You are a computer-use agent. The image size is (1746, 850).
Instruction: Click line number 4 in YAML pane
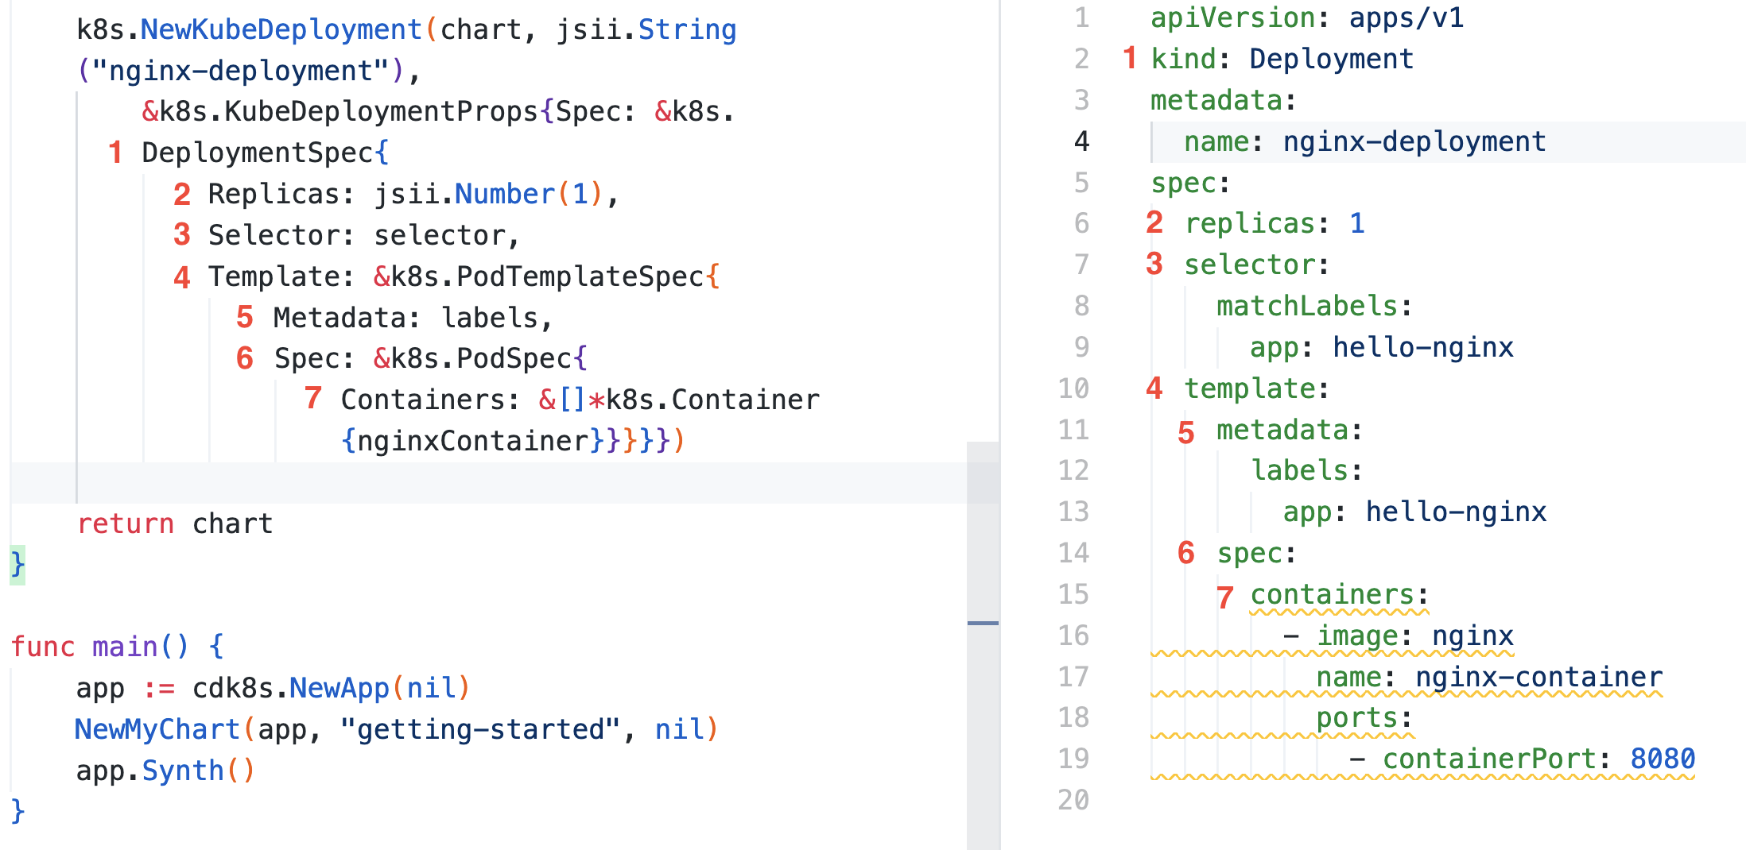tap(1080, 143)
